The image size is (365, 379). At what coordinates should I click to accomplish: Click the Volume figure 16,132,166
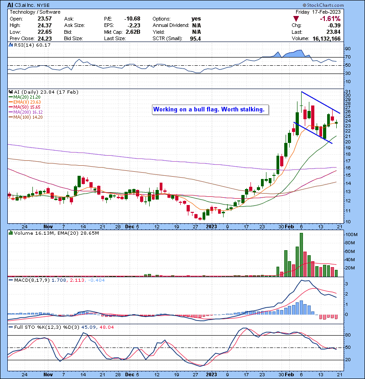pos(326,39)
